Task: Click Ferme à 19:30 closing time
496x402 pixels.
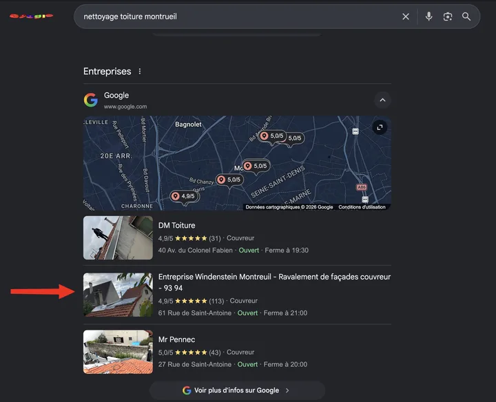Action: click(287, 251)
